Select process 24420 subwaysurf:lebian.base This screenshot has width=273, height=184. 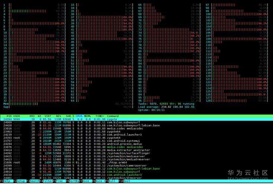[x=136, y=126]
